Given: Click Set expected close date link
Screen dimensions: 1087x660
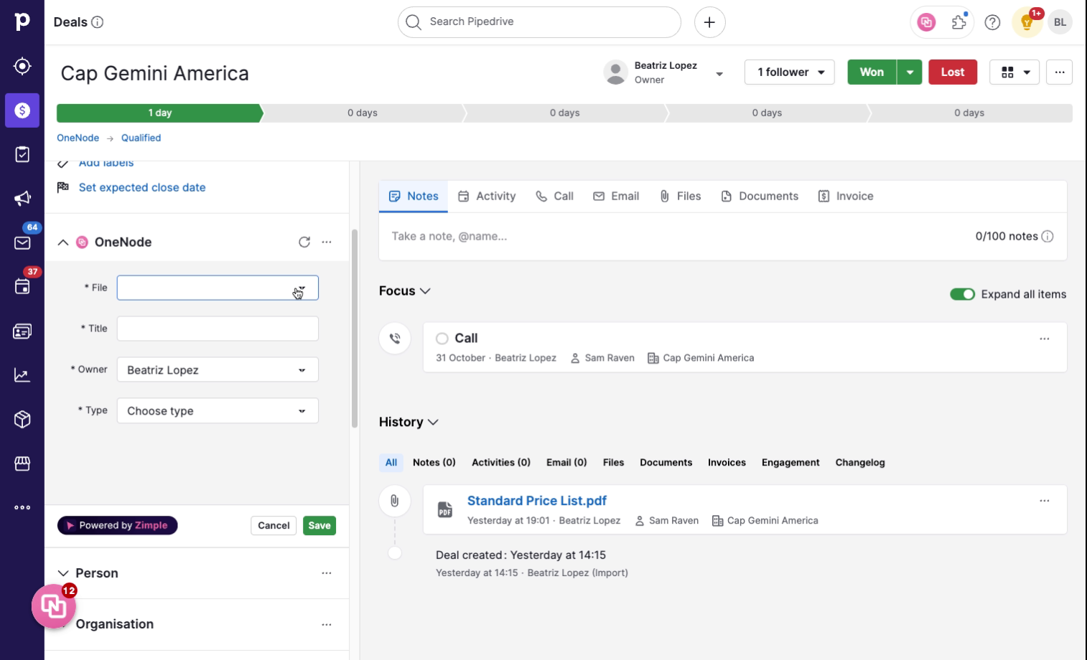Looking at the screenshot, I should pyautogui.click(x=142, y=187).
